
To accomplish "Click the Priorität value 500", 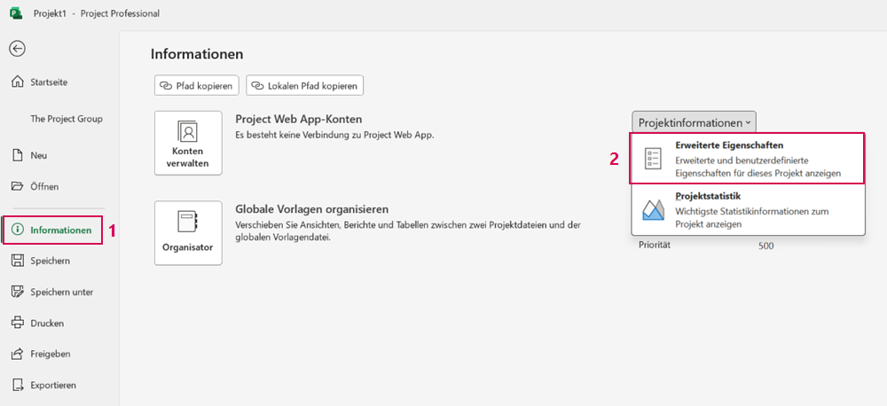I will tap(766, 246).
